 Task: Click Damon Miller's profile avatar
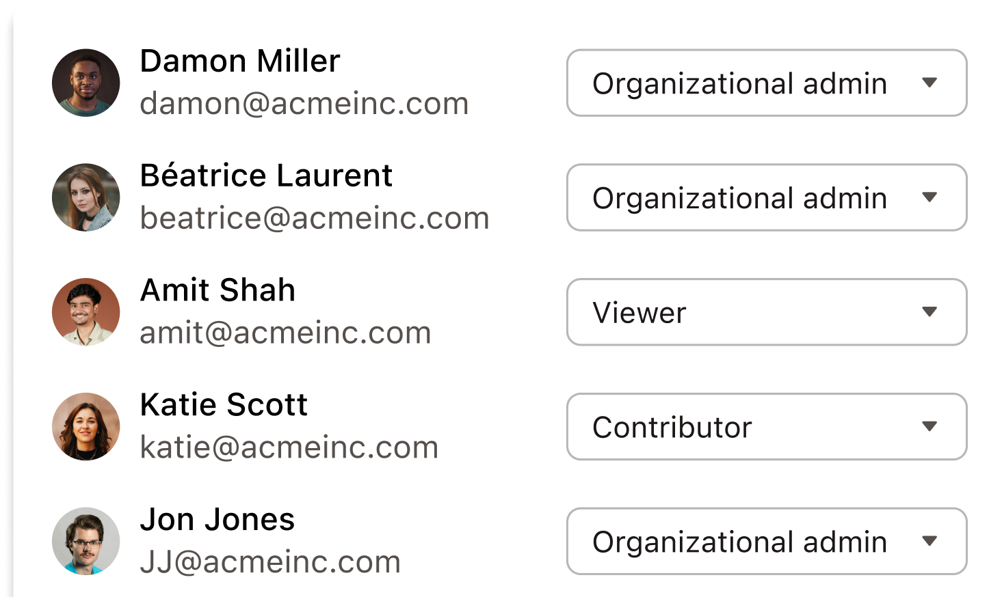tap(86, 83)
